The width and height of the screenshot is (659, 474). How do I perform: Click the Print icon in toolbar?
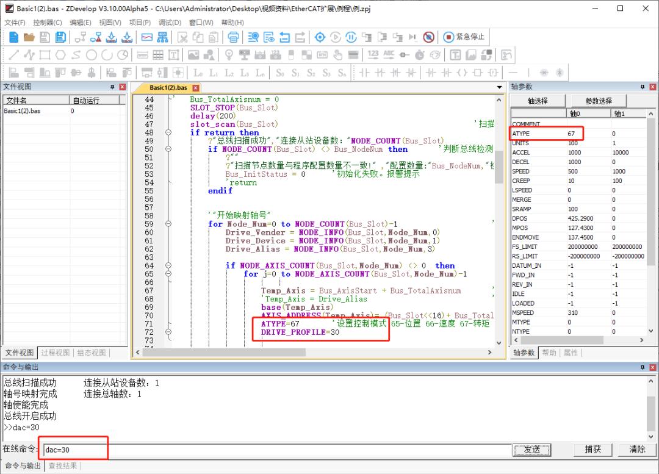pos(233,37)
